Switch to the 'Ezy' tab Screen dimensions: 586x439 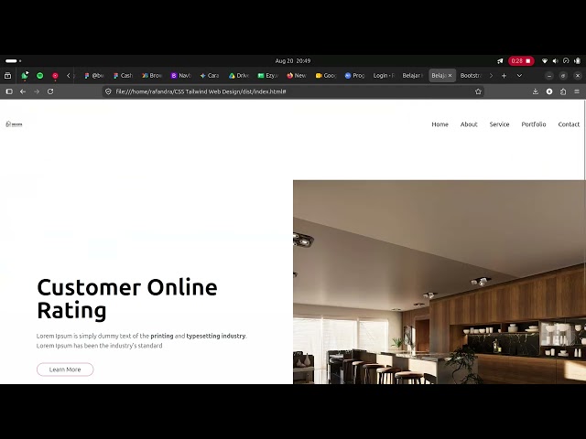click(x=268, y=76)
